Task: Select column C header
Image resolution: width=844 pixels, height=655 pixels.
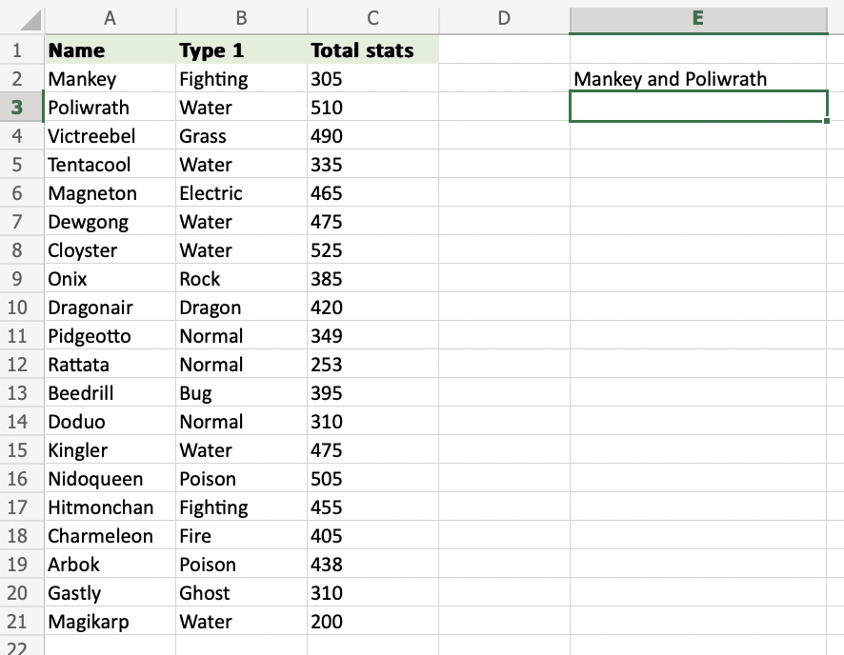Action: (x=373, y=18)
